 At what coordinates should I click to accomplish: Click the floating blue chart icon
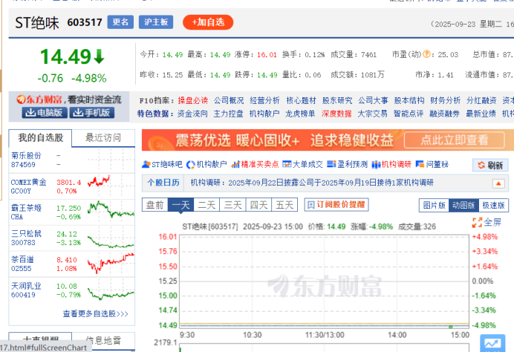(492, 343)
